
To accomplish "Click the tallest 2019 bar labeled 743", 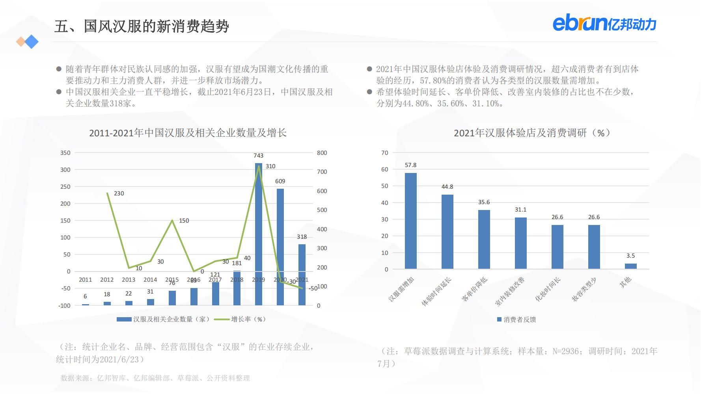I will pos(259,232).
